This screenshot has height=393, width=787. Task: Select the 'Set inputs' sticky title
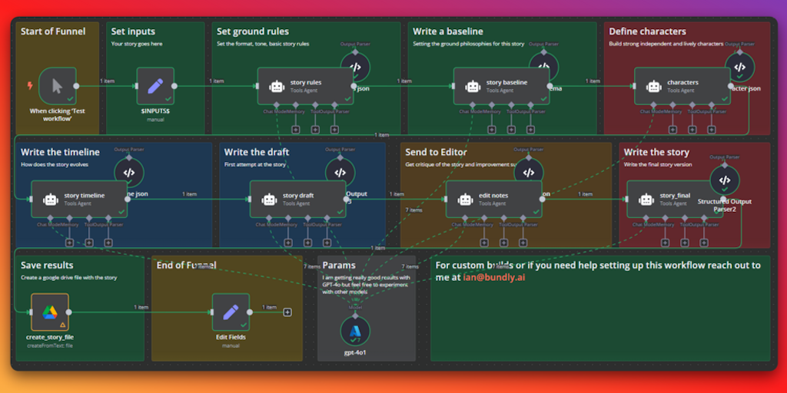click(133, 31)
